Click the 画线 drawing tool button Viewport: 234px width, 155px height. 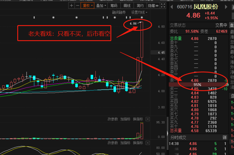click(127, 6)
